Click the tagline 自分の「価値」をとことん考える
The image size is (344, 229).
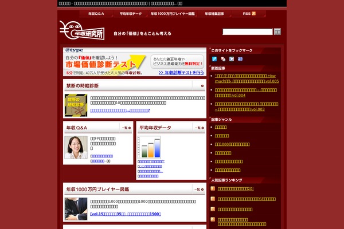pos(142,34)
